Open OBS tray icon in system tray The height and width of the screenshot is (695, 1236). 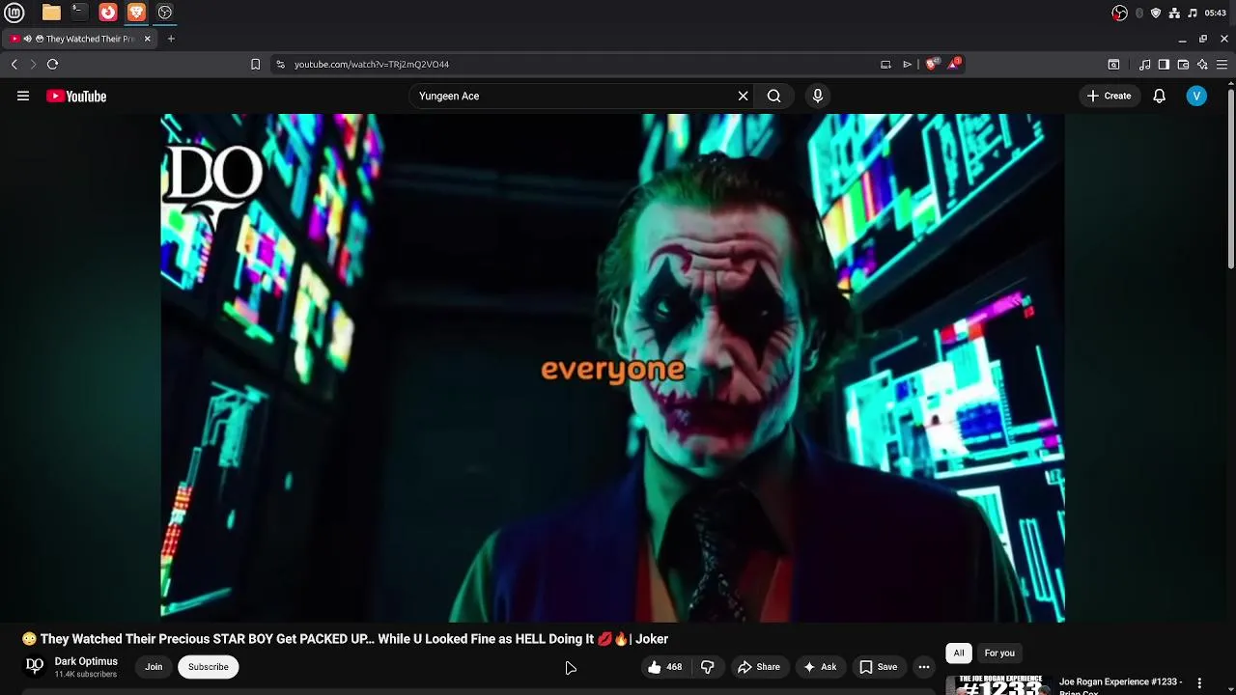(x=1119, y=13)
